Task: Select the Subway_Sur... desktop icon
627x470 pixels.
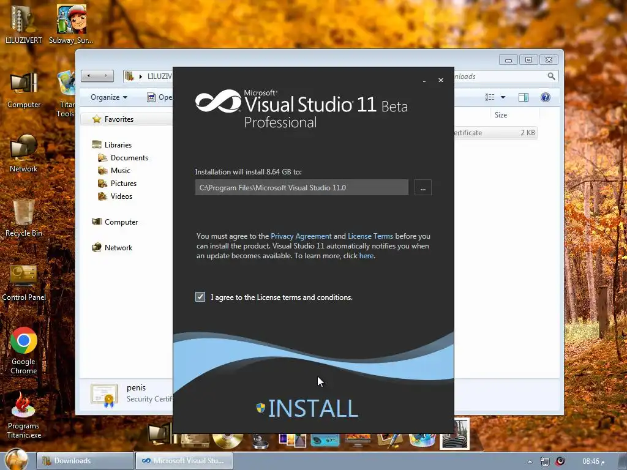Action: click(x=71, y=24)
